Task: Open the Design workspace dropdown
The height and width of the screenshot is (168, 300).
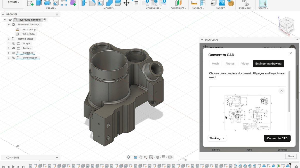Action: tap(13, 2)
